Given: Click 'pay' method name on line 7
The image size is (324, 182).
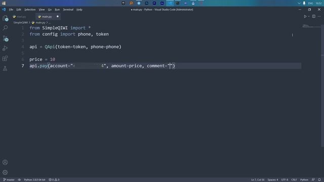Looking at the screenshot, I should point(44,66).
